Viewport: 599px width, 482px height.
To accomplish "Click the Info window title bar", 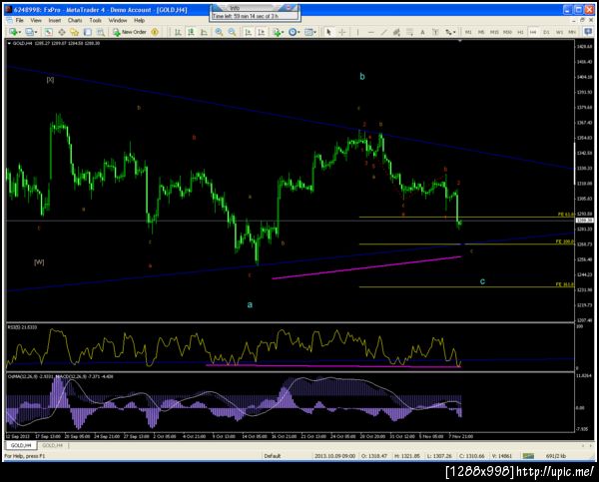I will point(255,8).
